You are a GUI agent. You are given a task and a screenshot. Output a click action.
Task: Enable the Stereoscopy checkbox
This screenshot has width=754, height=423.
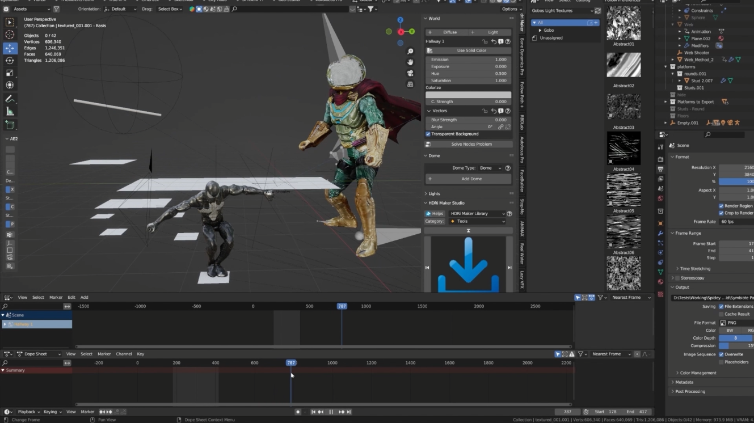click(676, 278)
